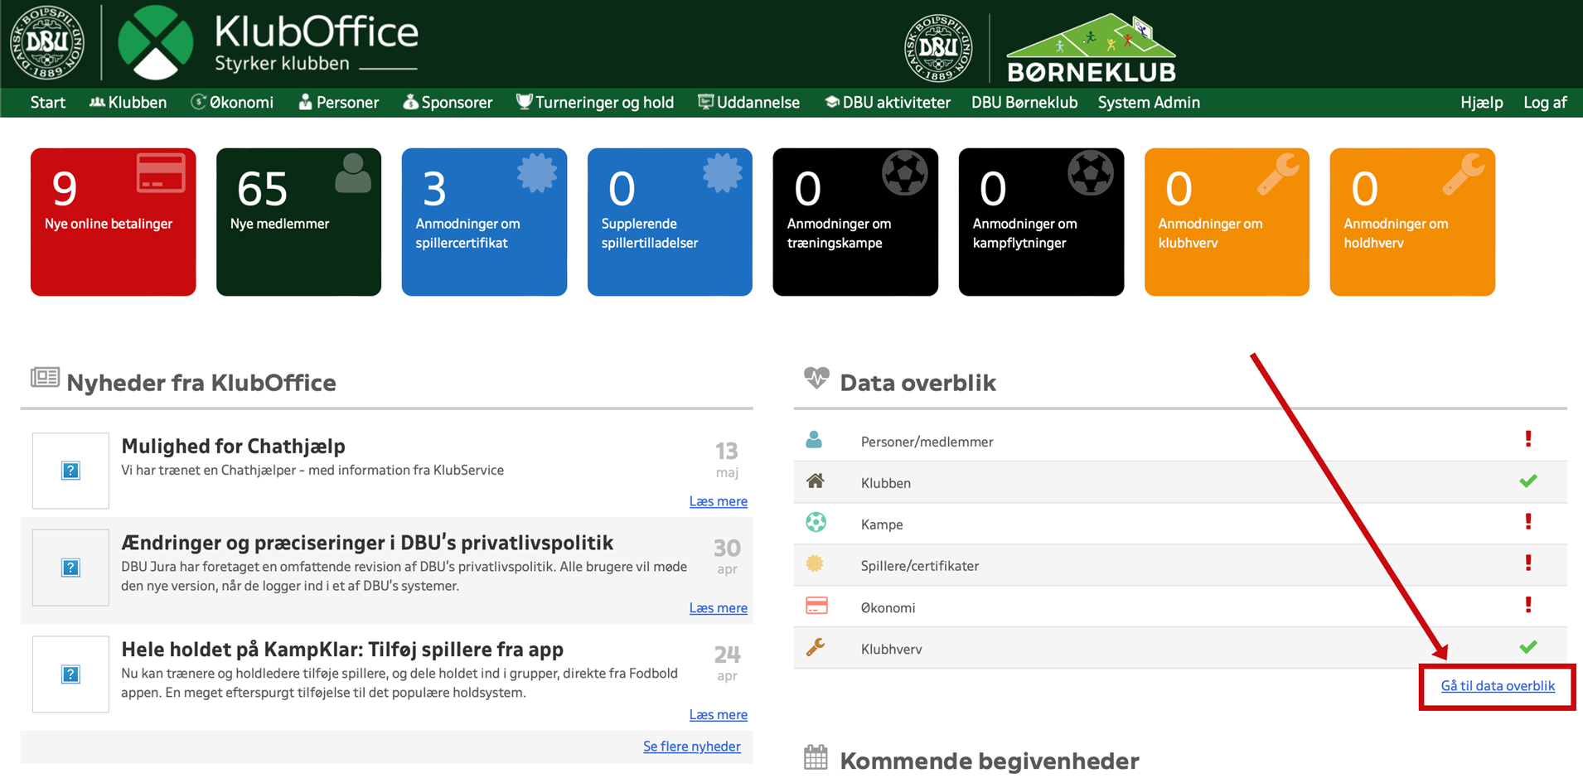Click thumbnail for KampKlar news
The width and height of the screenshot is (1583, 778).
point(70,674)
